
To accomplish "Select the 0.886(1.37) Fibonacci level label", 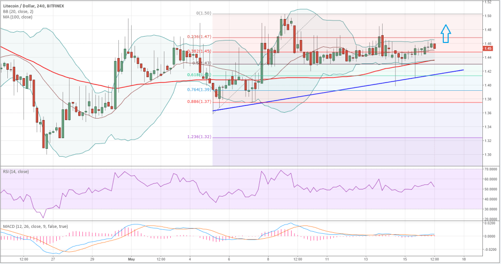I will point(199,102).
